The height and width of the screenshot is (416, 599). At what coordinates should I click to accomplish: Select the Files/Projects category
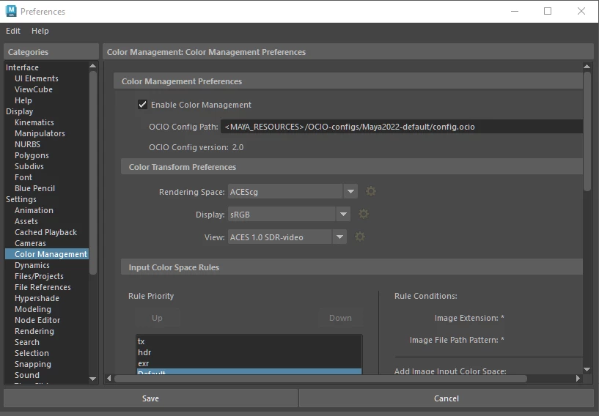pos(39,276)
